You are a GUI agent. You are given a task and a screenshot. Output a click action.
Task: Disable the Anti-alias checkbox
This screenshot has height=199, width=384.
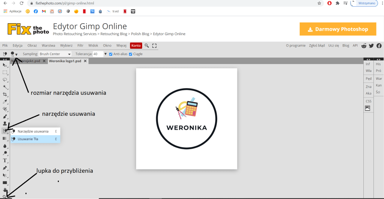[111, 54]
